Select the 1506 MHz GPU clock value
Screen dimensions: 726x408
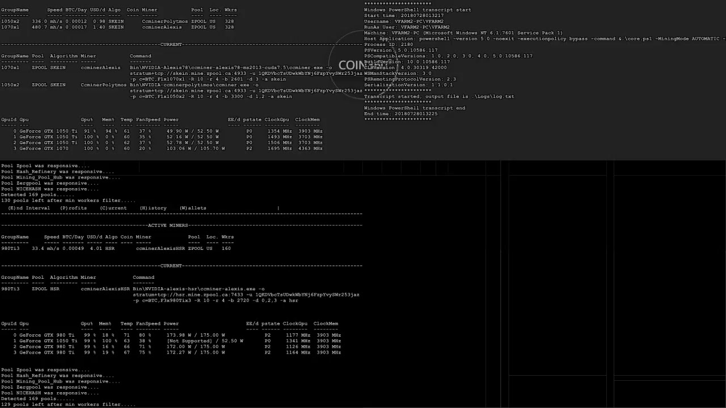tap(280, 143)
